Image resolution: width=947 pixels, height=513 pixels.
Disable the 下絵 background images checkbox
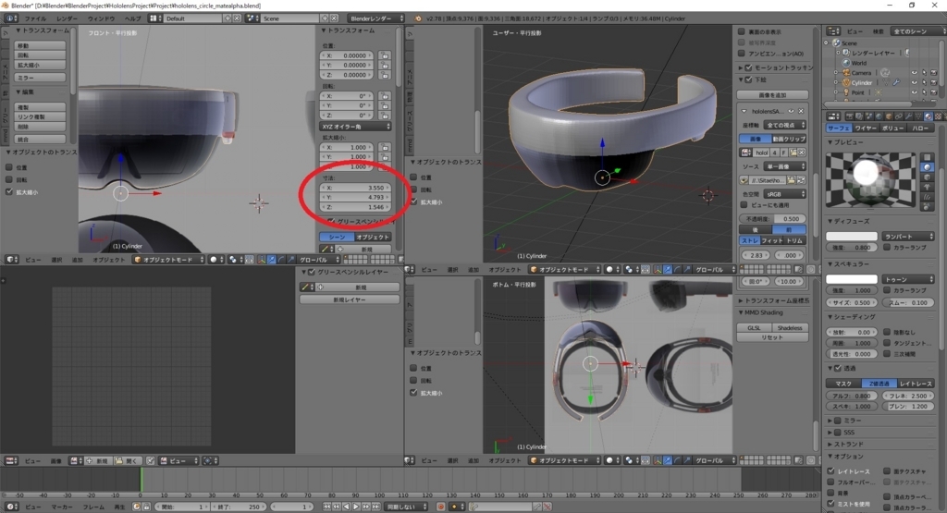pos(749,79)
